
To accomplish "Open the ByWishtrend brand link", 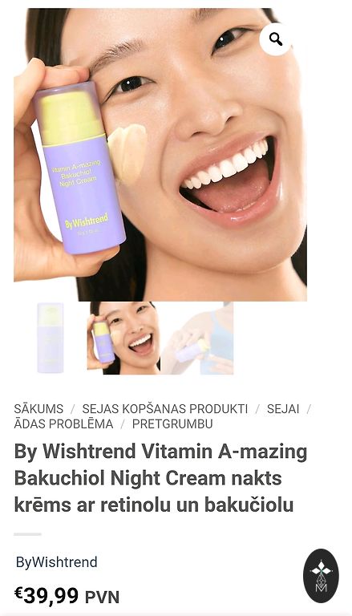I will pyautogui.click(x=57, y=561).
